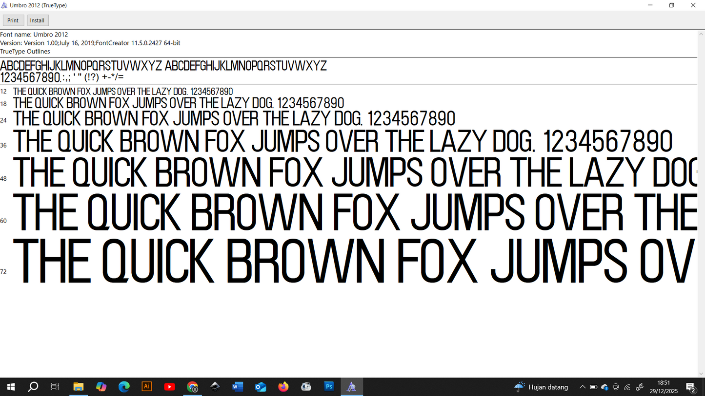Click the 'Font name: Umbro 2012' text
Image resolution: width=705 pixels, height=396 pixels.
[34, 35]
